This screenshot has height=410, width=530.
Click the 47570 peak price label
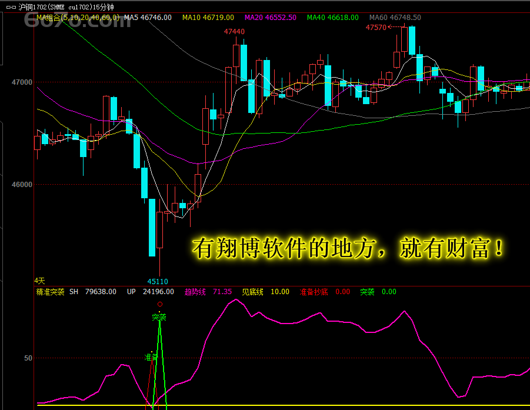tap(376, 28)
